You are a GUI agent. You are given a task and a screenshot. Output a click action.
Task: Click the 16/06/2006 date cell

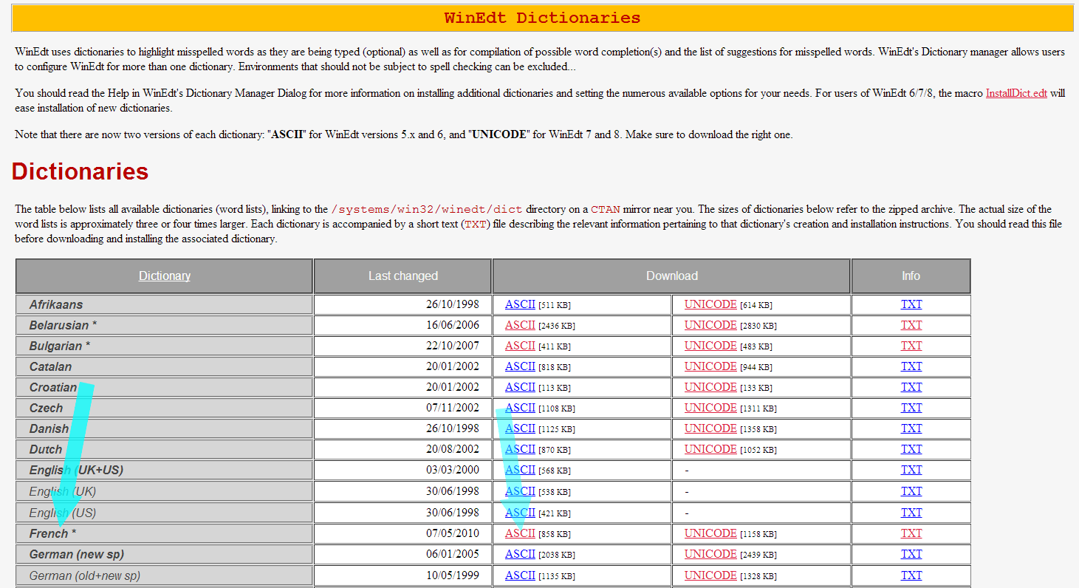[403, 325]
